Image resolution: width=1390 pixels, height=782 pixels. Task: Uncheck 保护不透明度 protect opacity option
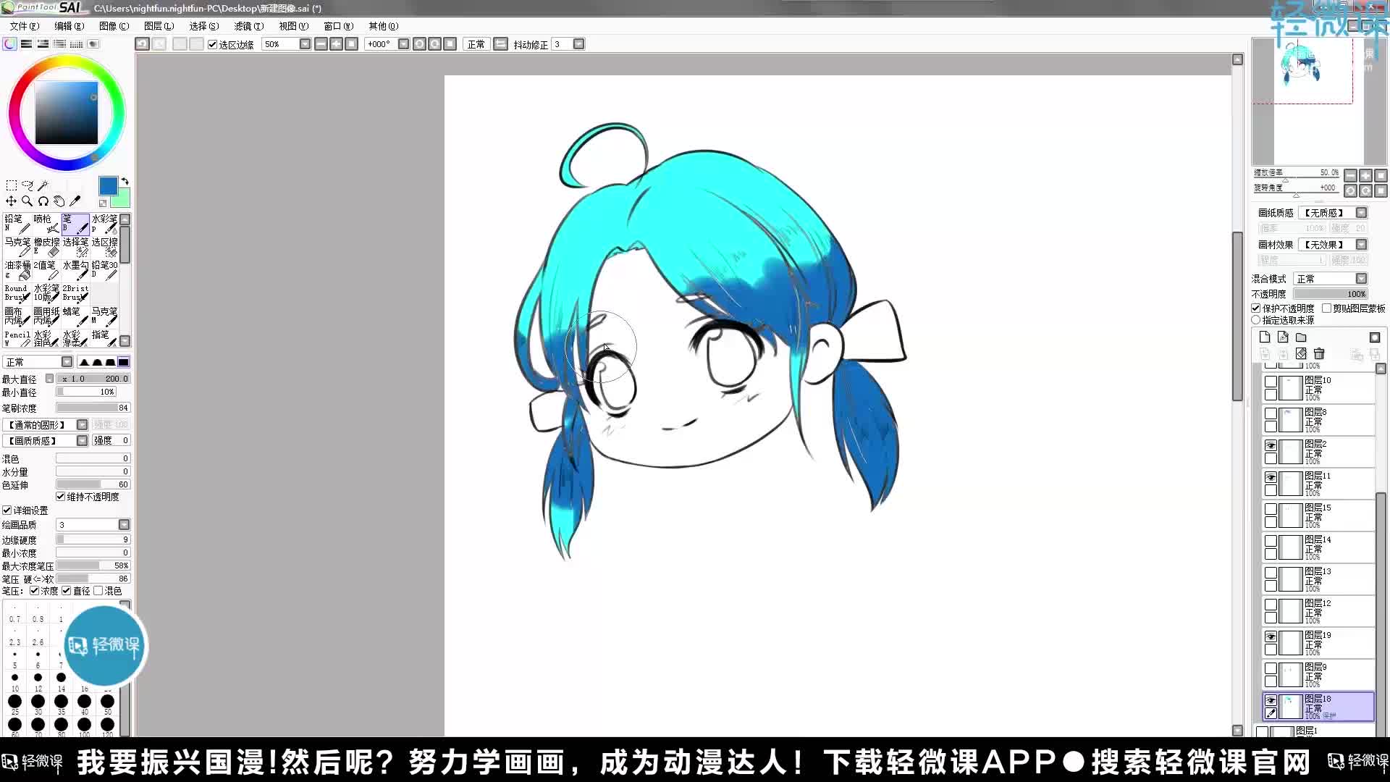pyautogui.click(x=1255, y=308)
